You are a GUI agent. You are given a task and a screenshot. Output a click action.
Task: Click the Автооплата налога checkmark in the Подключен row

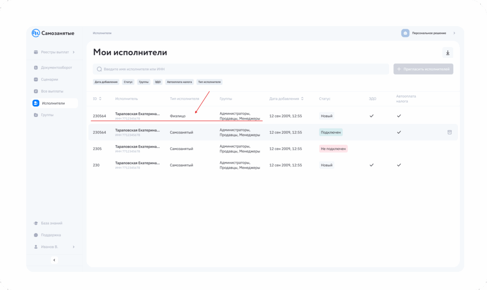point(399,132)
